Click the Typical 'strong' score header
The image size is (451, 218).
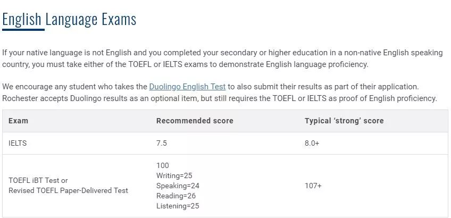click(x=344, y=121)
